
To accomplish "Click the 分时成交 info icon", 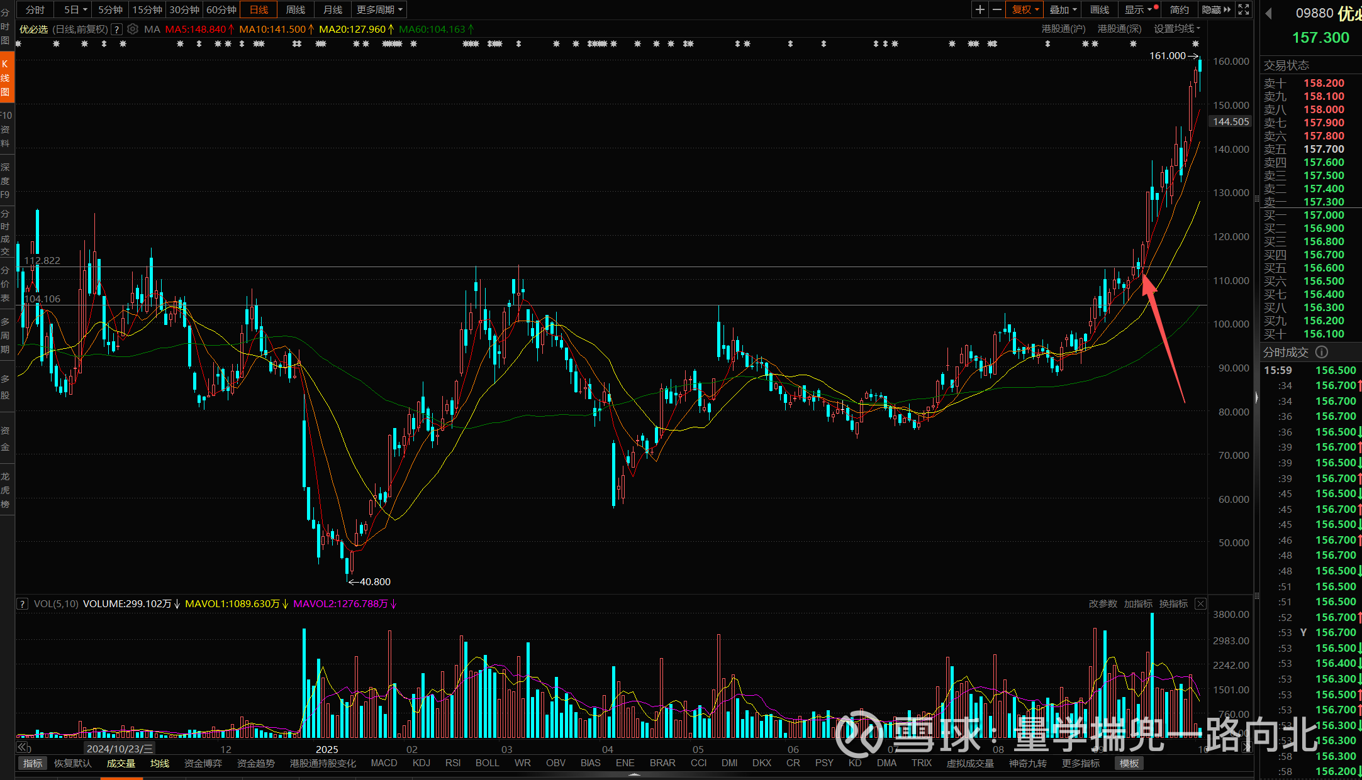I will point(1322,352).
